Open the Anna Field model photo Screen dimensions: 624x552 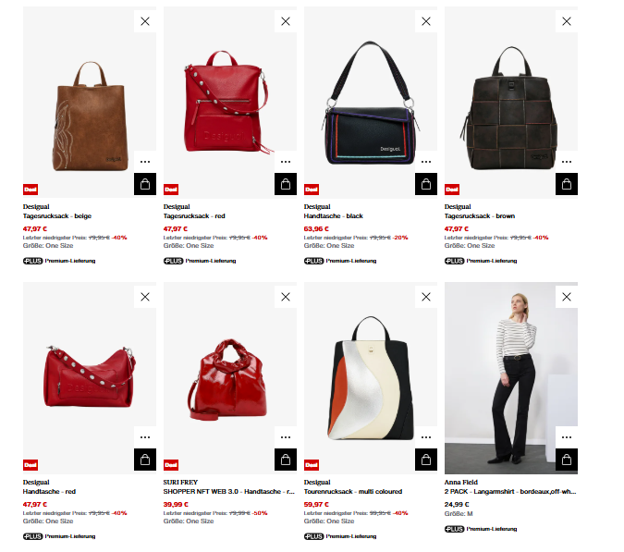click(510, 378)
